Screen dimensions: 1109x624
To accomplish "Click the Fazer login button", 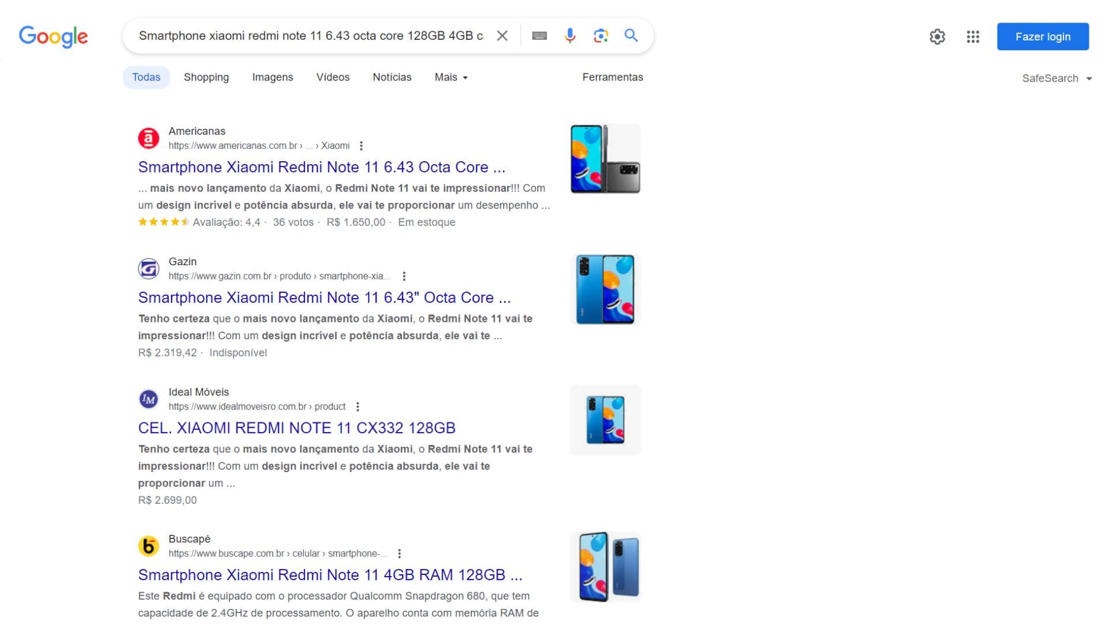I will point(1043,36).
